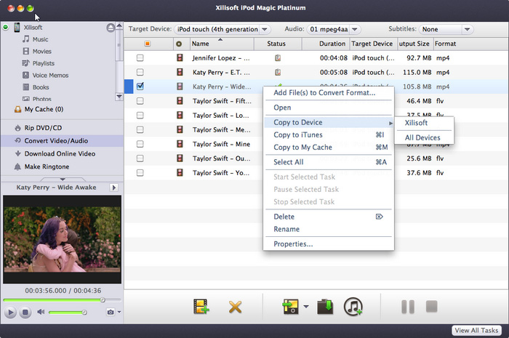Check the Taylor Swift - Yo... row checkbox
Image resolution: width=509 pixels, height=338 pixels.
tap(140, 172)
